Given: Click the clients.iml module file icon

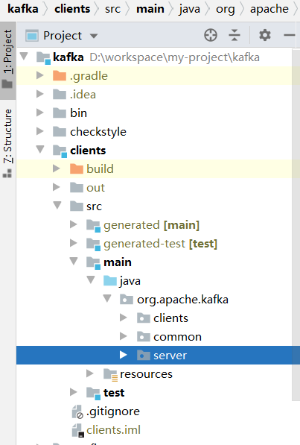Looking at the screenshot, I should coord(77,430).
